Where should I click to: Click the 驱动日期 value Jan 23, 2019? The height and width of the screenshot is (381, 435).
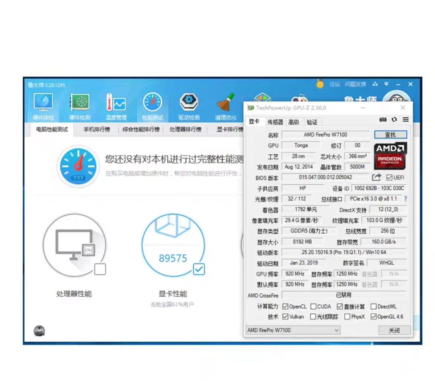click(304, 263)
